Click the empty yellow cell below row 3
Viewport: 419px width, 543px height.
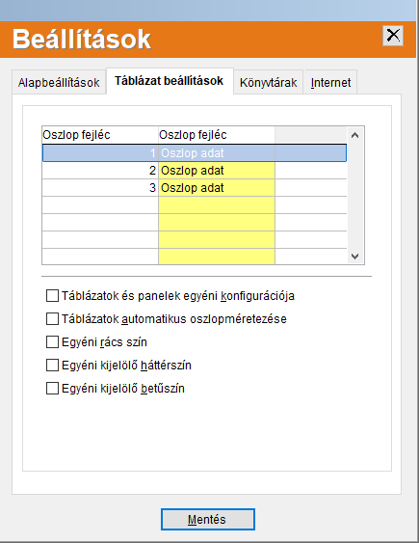217,205
